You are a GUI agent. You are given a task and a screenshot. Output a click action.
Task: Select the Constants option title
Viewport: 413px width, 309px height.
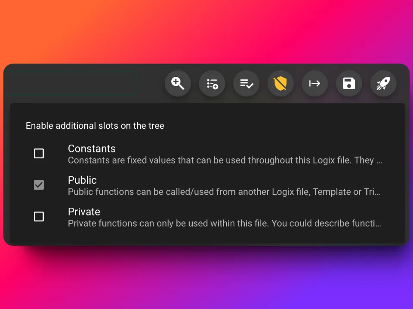tap(92, 149)
